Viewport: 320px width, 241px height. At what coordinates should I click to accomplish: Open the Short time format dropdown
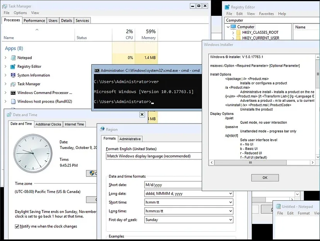point(232,202)
